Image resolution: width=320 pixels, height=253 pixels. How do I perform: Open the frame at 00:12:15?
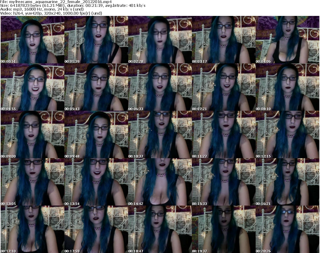point(287,134)
